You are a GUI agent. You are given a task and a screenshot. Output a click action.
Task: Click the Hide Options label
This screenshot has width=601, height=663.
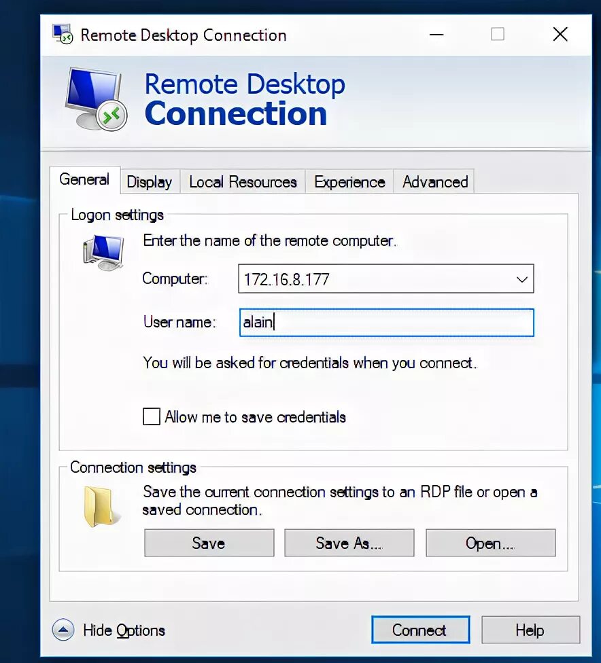(124, 630)
